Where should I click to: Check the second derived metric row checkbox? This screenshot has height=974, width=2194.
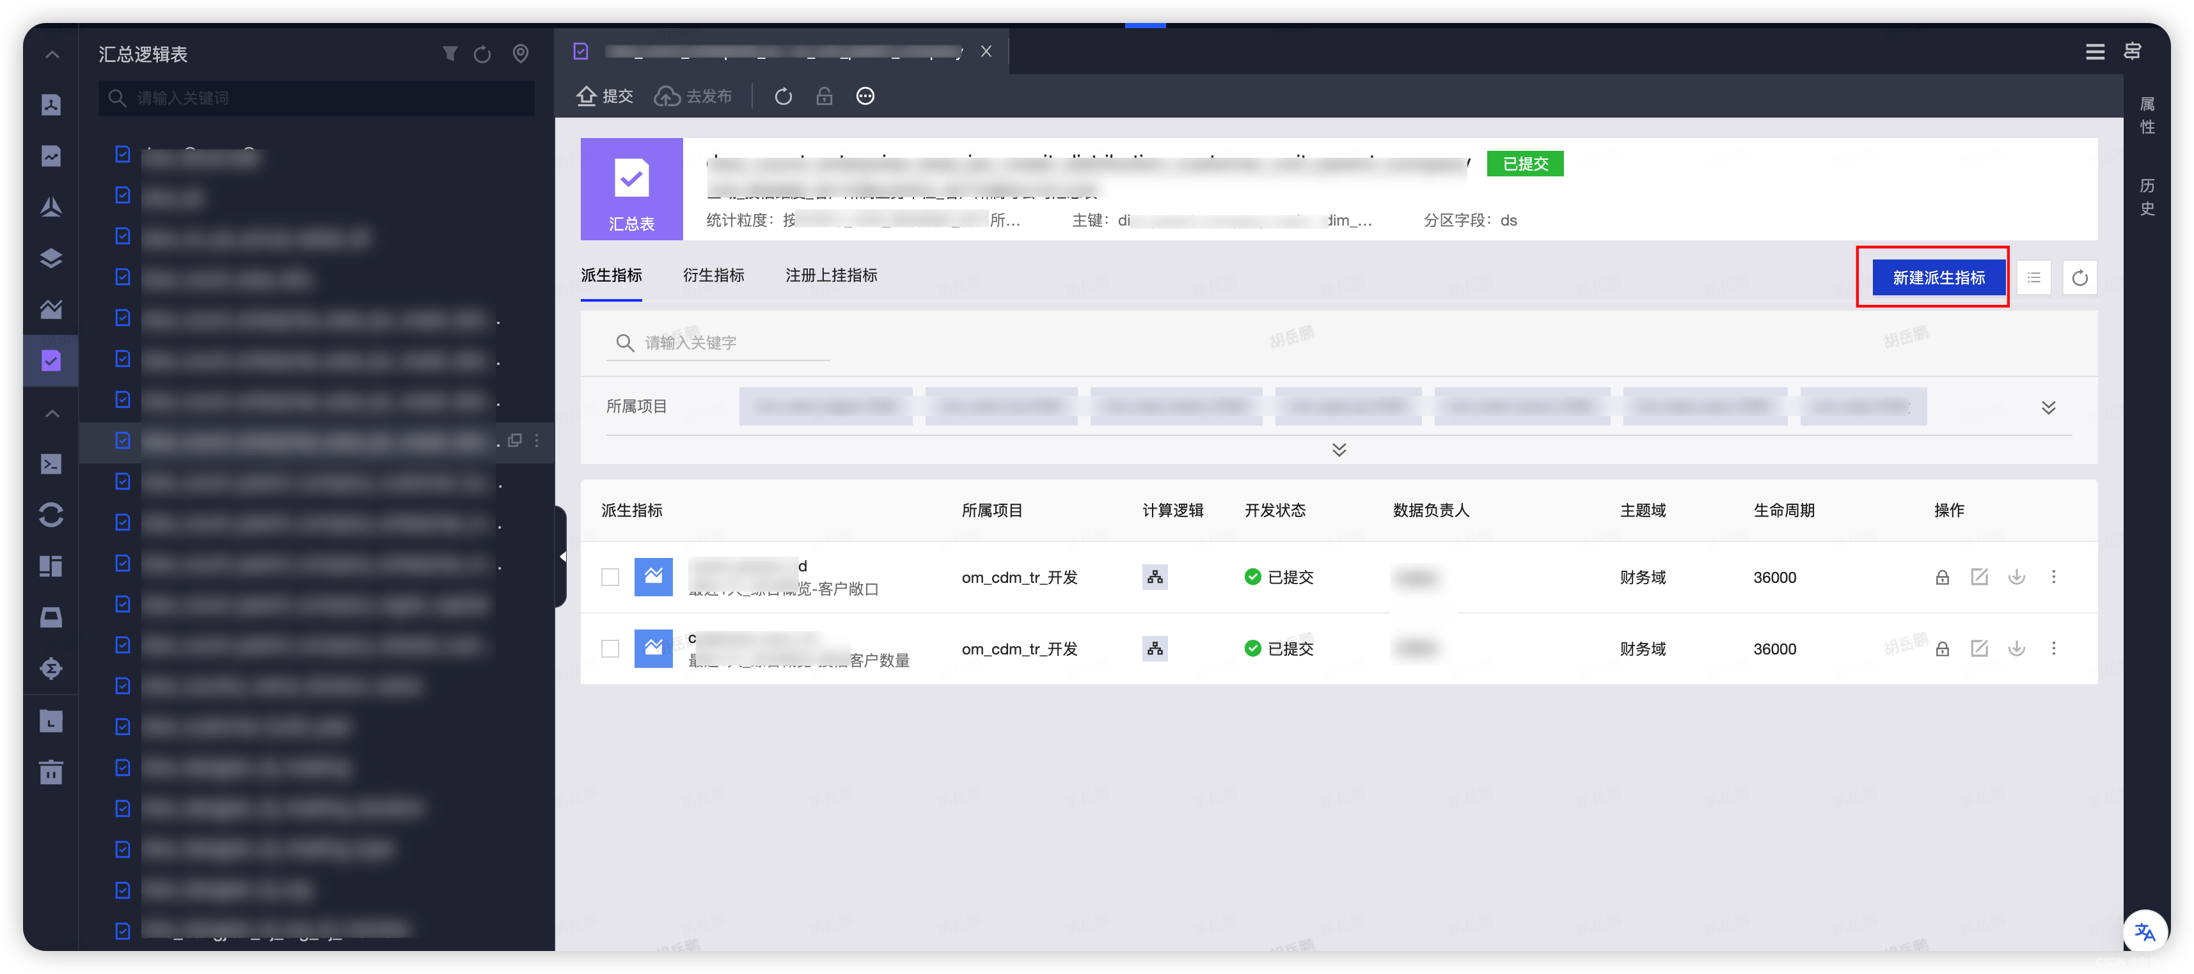coord(610,648)
